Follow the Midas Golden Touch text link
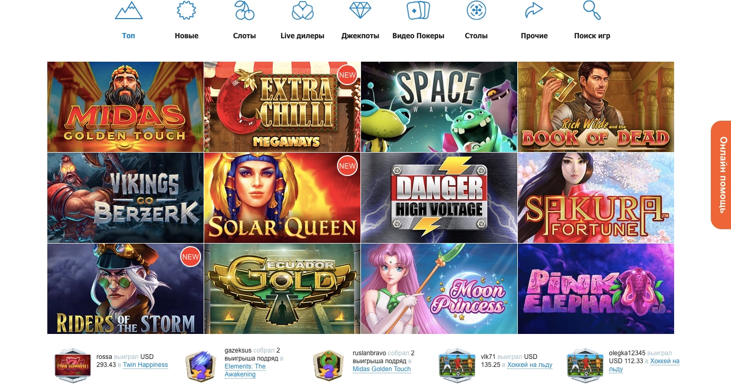 [382, 369]
